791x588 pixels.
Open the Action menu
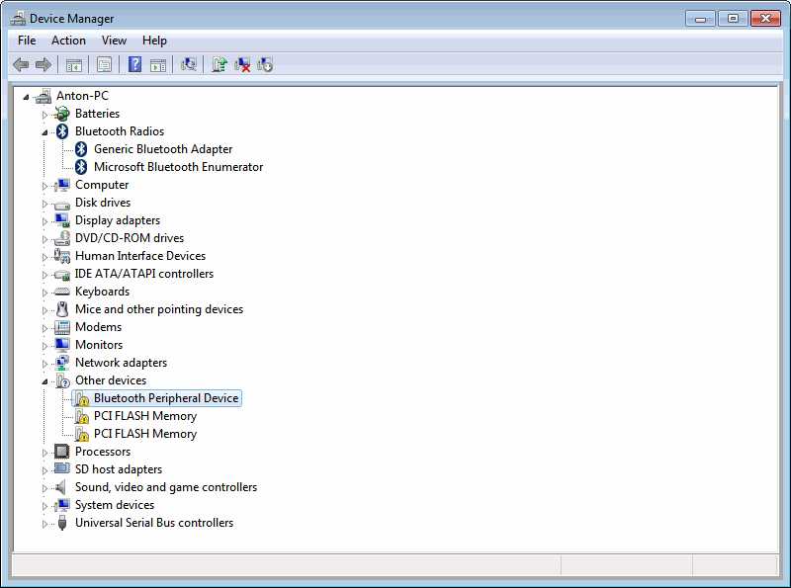(x=68, y=41)
